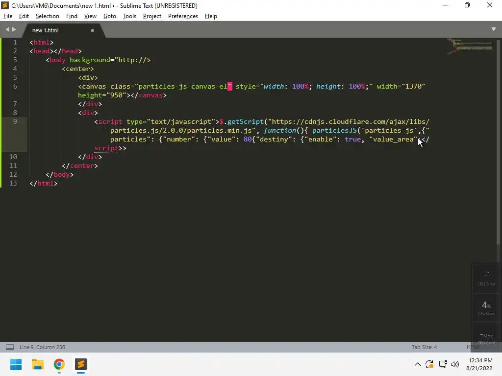502x376 pixels.
Task: Click line number 6 in the gutter
Action: (15, 86)
